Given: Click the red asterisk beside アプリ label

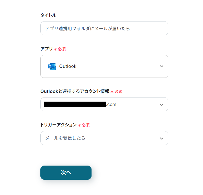Looking at the screenshot, I should click(x=55, y=49).
